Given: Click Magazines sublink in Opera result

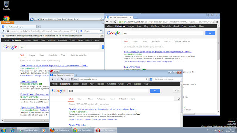Looking at the screenshot, I should [113, 119].
